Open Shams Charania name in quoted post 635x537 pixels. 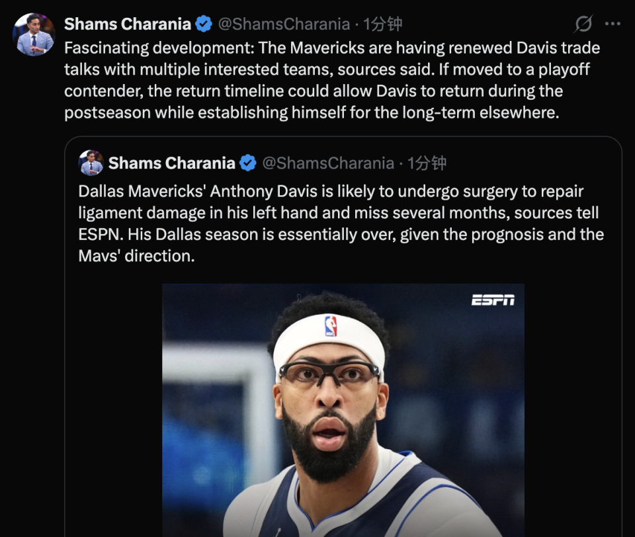[172, 163]
